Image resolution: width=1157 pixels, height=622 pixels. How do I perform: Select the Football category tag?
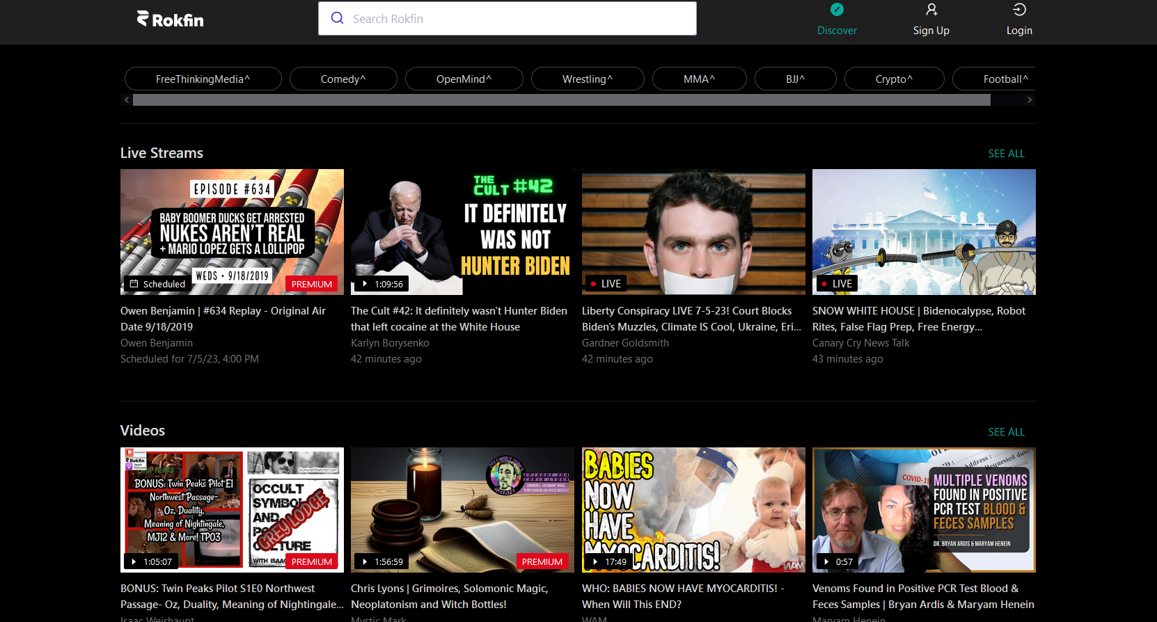(995, 79)
